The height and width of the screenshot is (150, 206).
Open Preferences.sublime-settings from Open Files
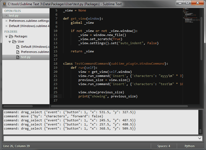click(29, 21)
